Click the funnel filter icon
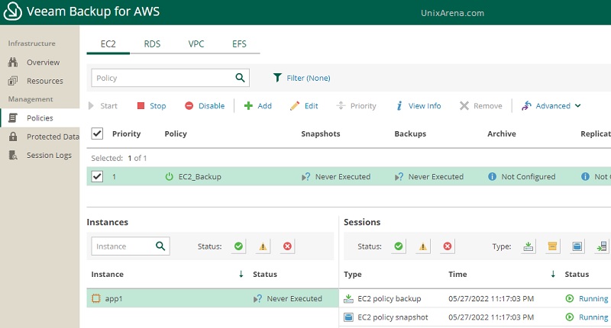 click(x=277, y=78)
